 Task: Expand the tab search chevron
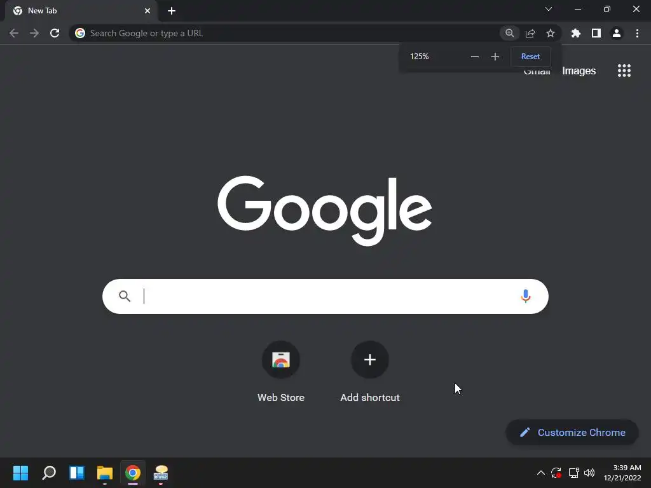click(x=549, y=9)
